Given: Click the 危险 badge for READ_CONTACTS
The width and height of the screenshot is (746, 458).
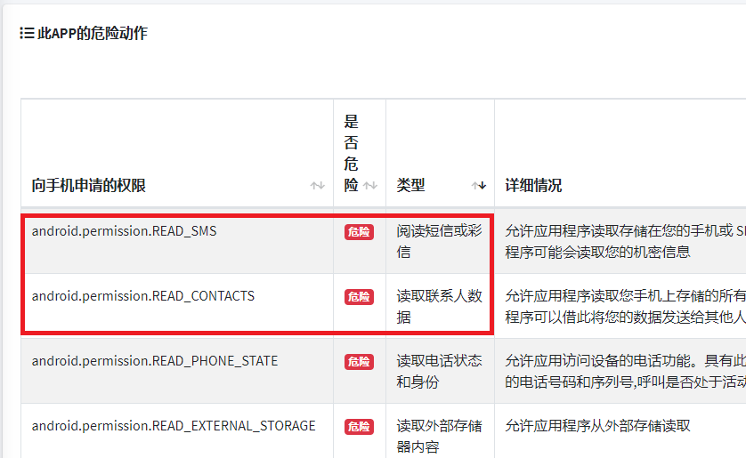Looking at the screenshot, I should (360, 297).
